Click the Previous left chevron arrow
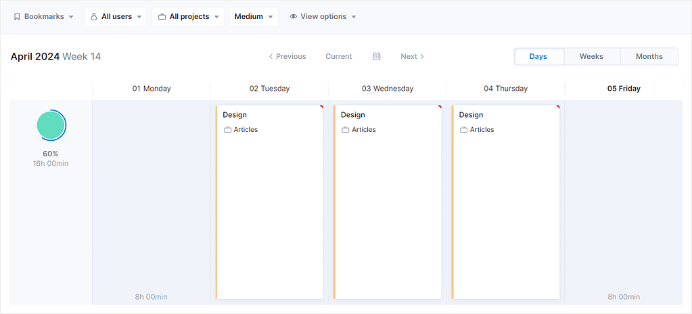Viewport: 692px width, 314px height. tap(271, 57)
